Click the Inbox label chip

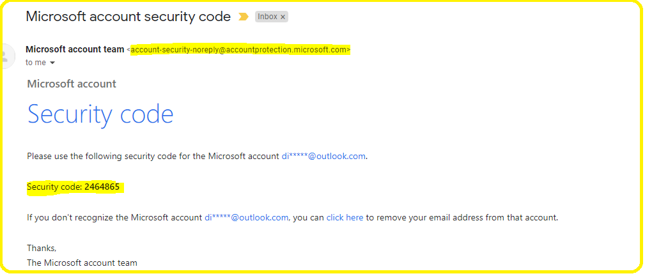[x=272, y=17]
